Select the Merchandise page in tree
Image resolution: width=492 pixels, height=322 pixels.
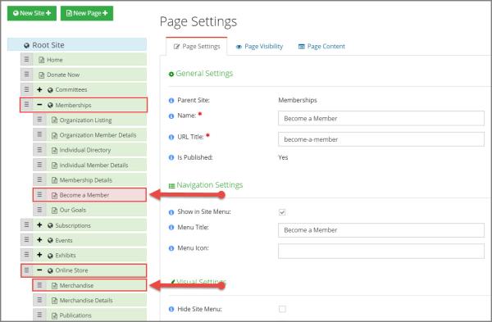[89, 285]
